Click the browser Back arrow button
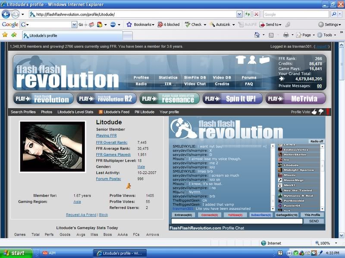 coord(6,14)
